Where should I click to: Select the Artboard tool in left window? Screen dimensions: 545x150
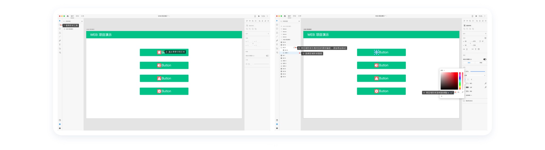coord(60,49)
